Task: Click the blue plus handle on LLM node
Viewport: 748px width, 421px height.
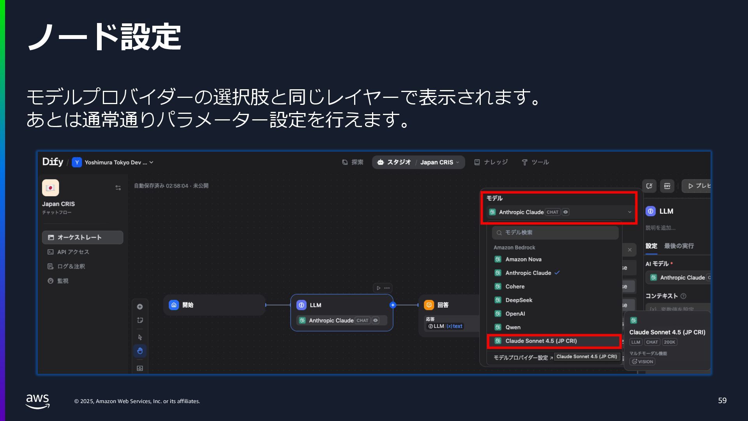Action: click(393, 305)
